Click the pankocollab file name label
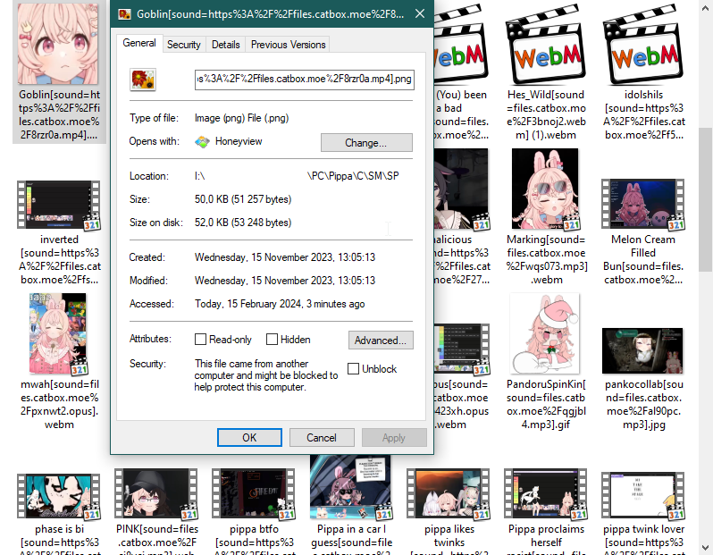 pyautogui.click(x=644, y=405)
